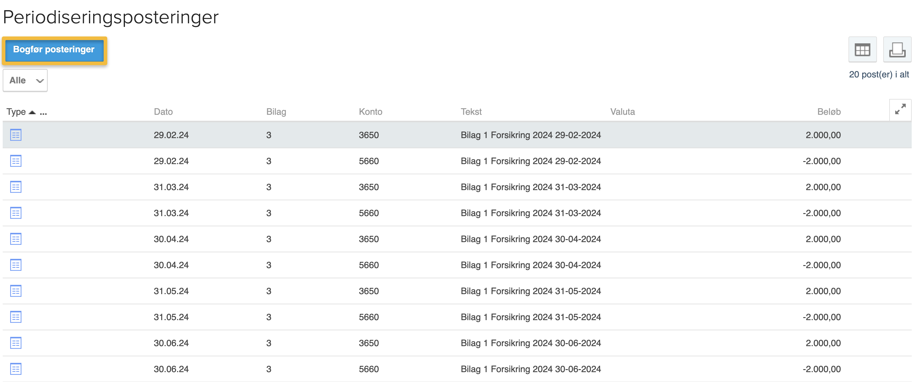This screenshot has width=915, height=382.
Task: Click the Beløb column header
Action: coord(828,112)
